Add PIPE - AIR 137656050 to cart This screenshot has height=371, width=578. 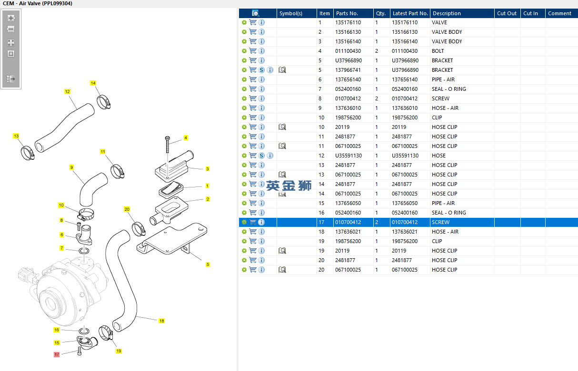point(253,203)
